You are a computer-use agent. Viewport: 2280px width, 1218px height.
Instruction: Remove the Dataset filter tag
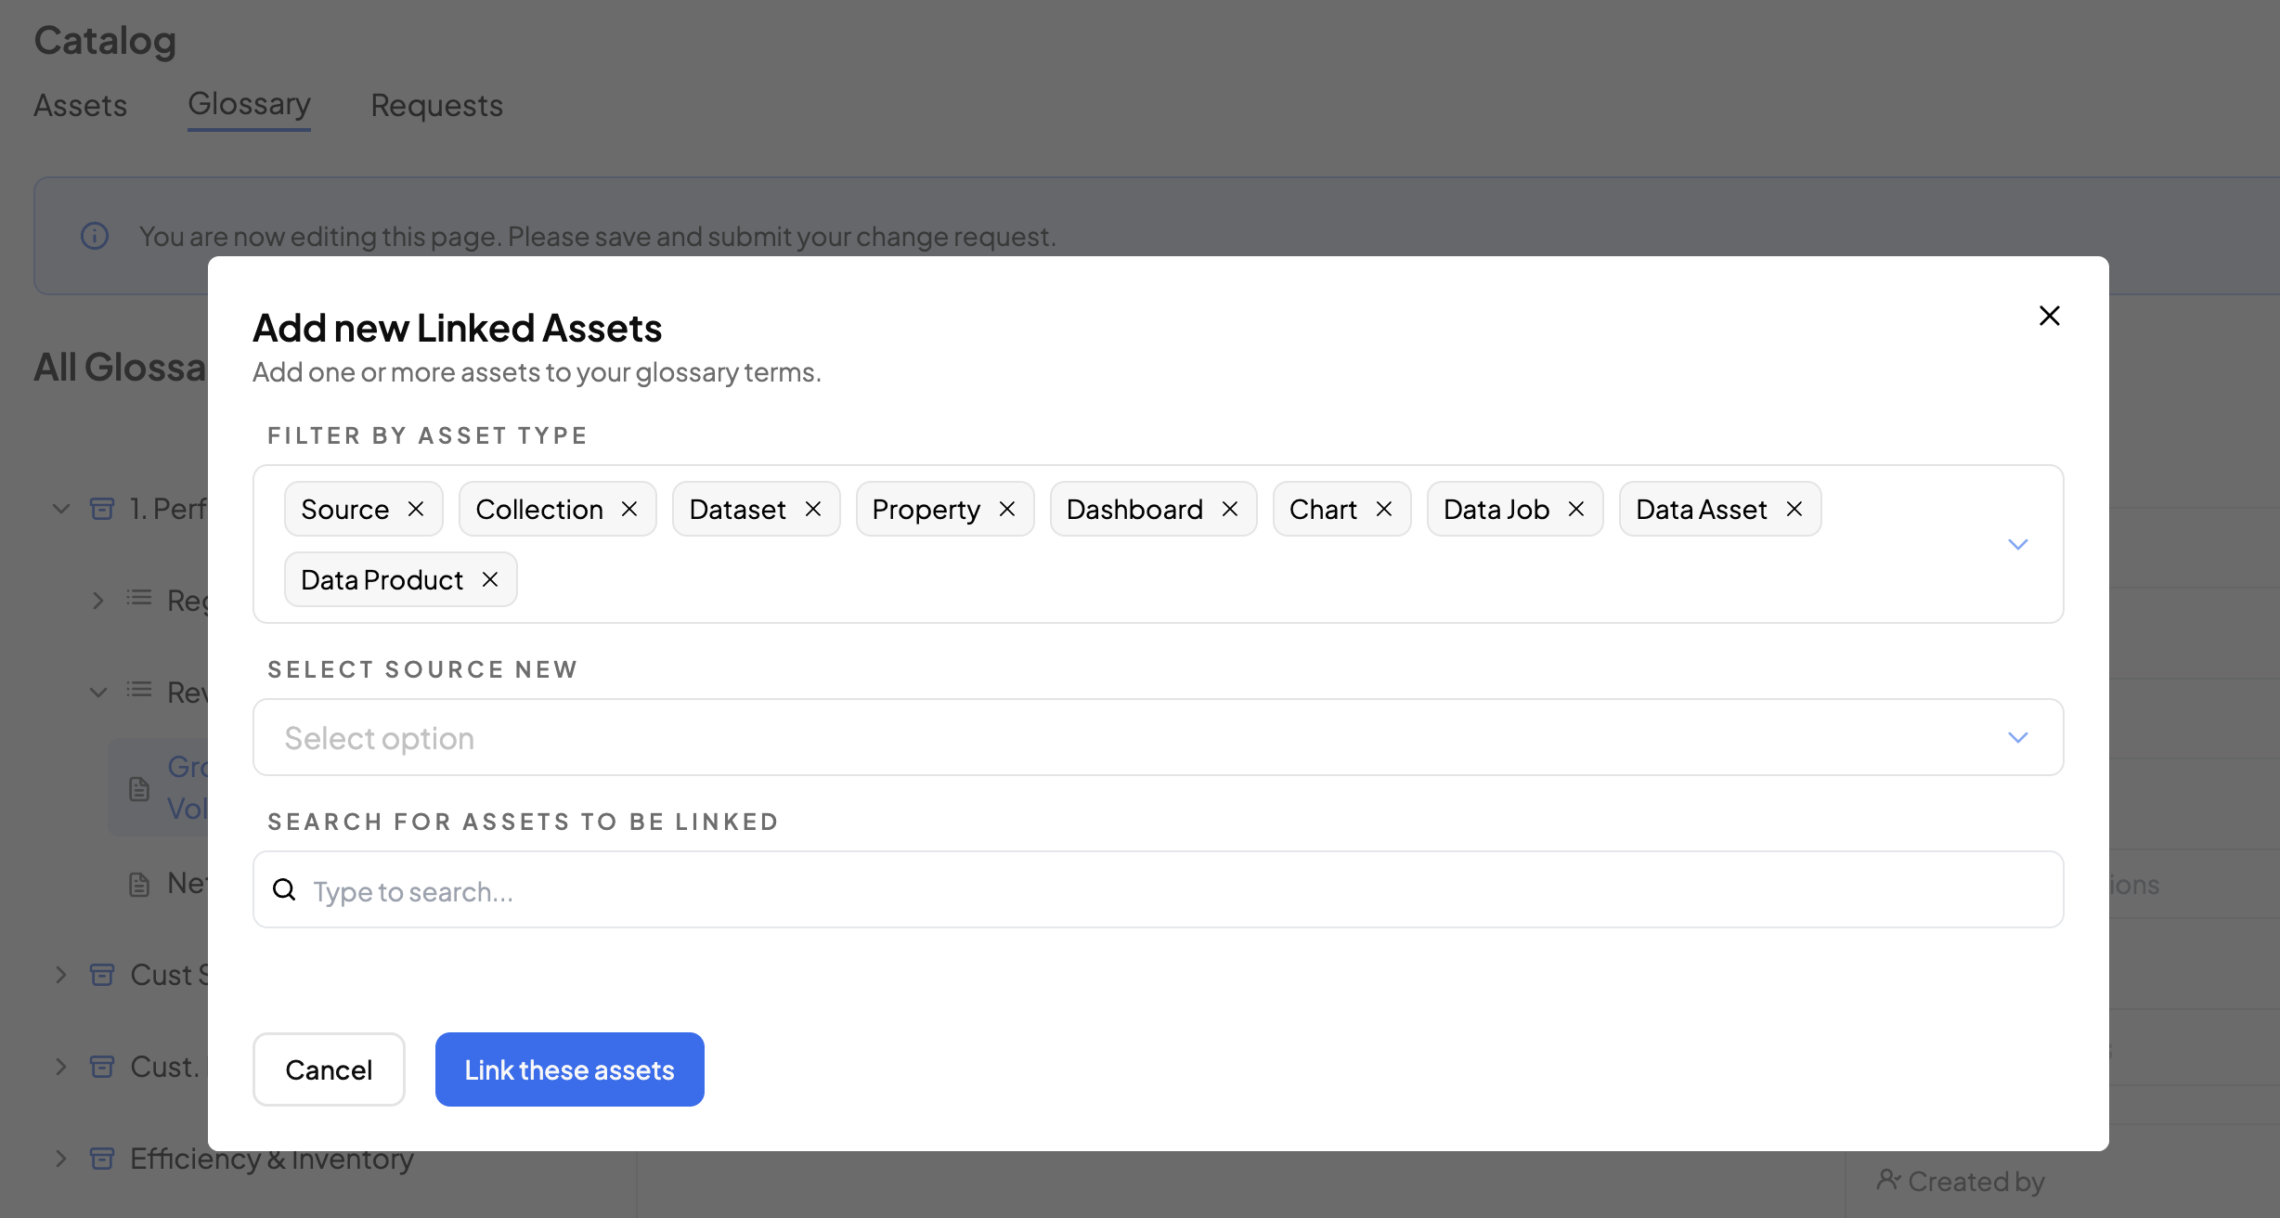pos(813,509)
